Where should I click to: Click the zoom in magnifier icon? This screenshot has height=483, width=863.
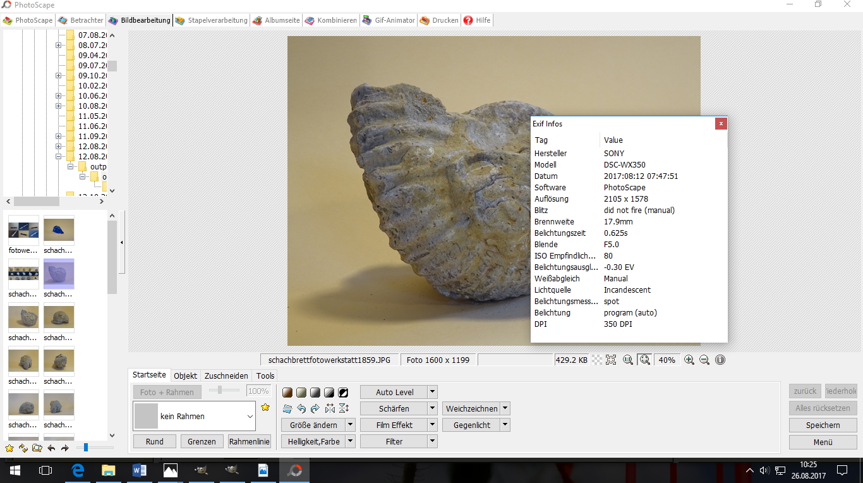click(689, 360)
